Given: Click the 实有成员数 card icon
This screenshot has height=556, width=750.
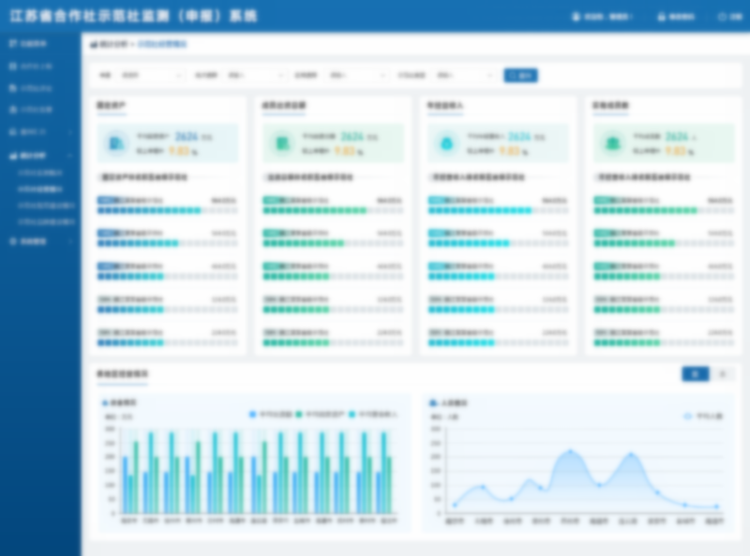Looking at the screenshot, I should 611,143.
